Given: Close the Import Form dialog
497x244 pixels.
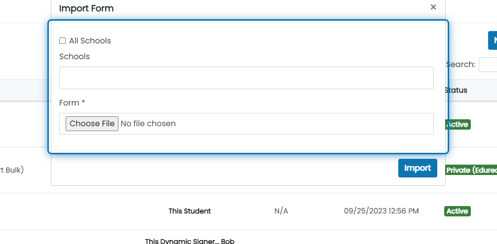Looking at the screenshot, I should pyautogui.click(x=433, y=7).
